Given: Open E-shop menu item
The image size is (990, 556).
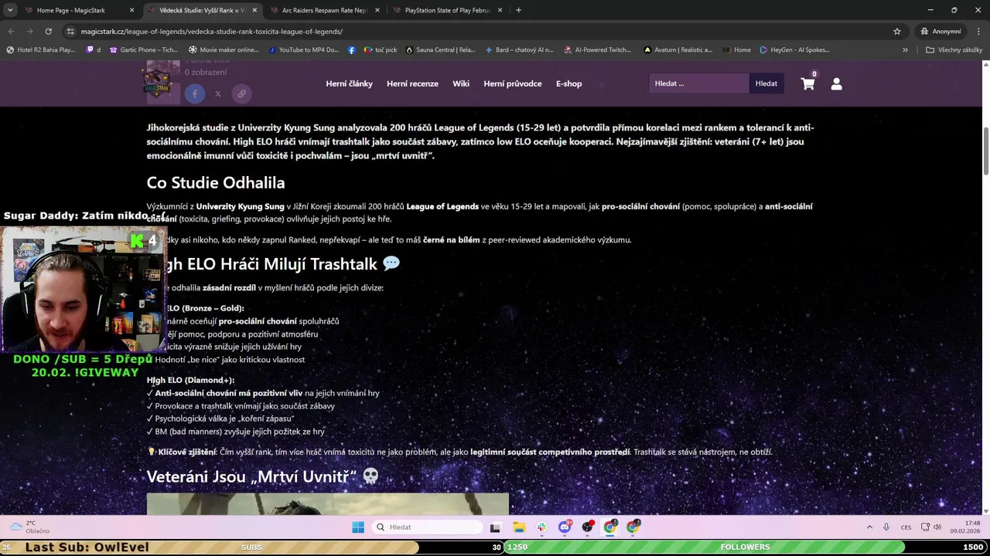Looking at the screenshot, I should pyautogui.click(x=568, y=83).
